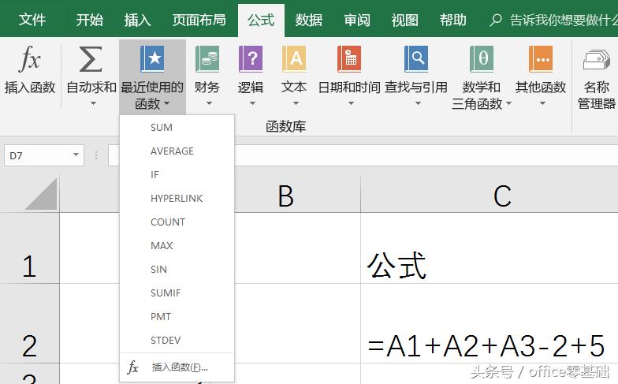
Task: Choose STDEV from the recent functions list
Action: coord(177,341)
